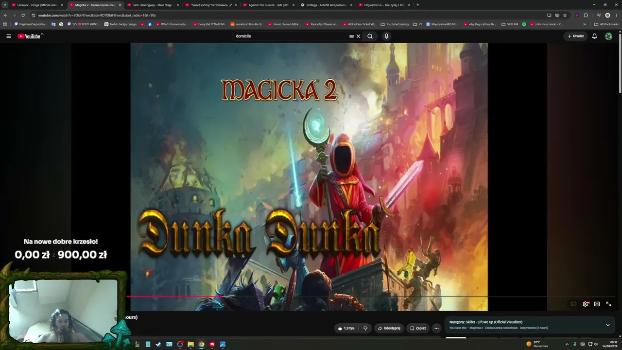Open the Janusz Korwin Mikk bookmark
The width and height of the screenshot is (622, 350).
click(284, 24)
